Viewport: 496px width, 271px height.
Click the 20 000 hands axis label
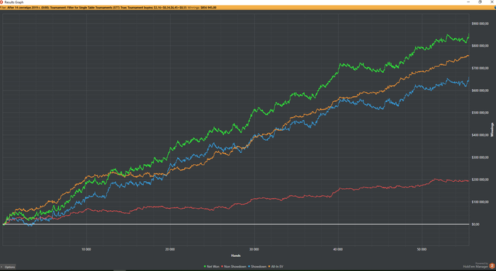click(170, 249)
